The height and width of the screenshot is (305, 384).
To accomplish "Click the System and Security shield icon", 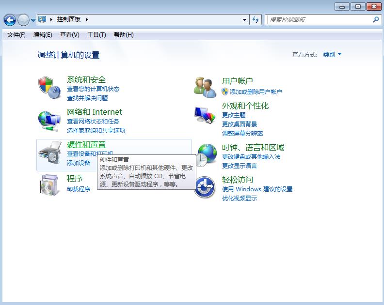I will point(49,88).
